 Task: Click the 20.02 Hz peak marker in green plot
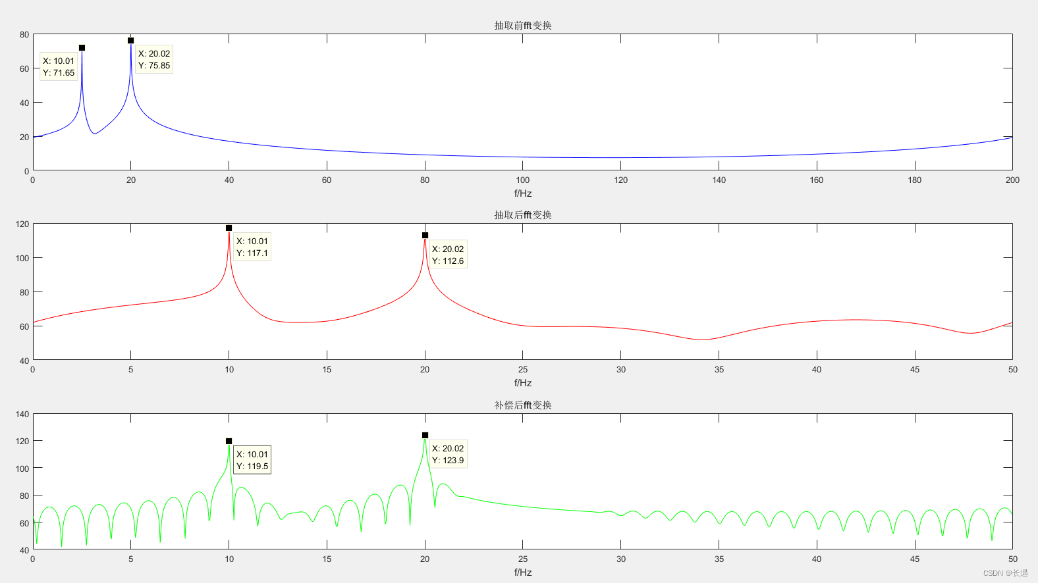click(x=425, y=436)
